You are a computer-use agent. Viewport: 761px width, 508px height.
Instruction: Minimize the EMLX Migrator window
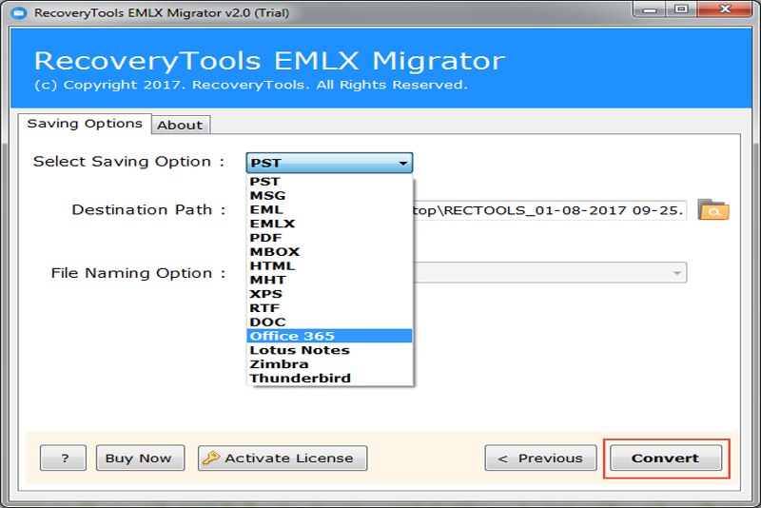click(x=650, y=10)
